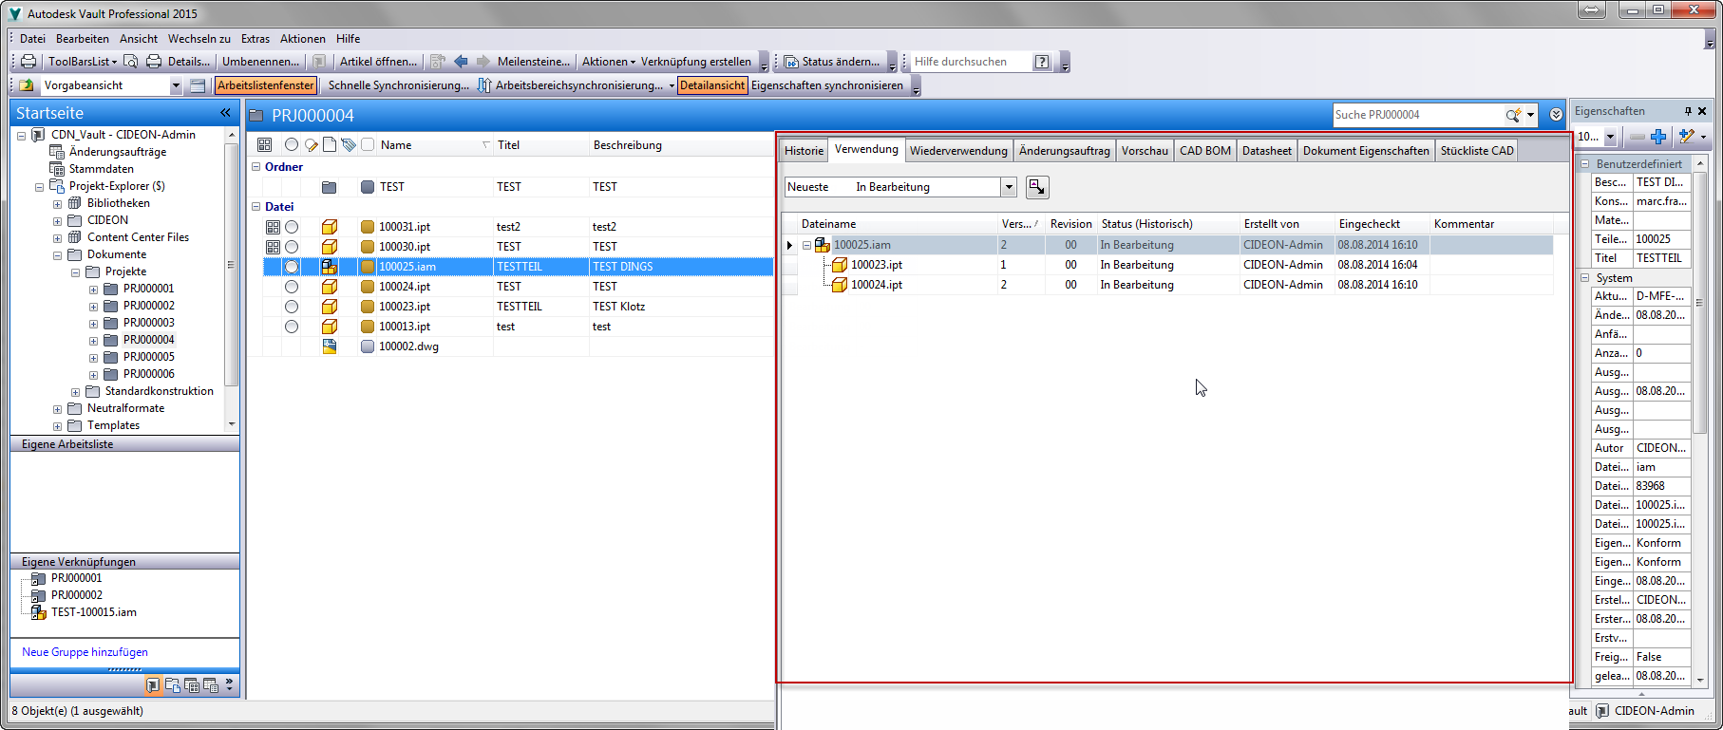Click into the Suche PRJ000004 search field
Image resolution: width=1723 pixels, height=730 pixels.
(x=1417, y=115)
